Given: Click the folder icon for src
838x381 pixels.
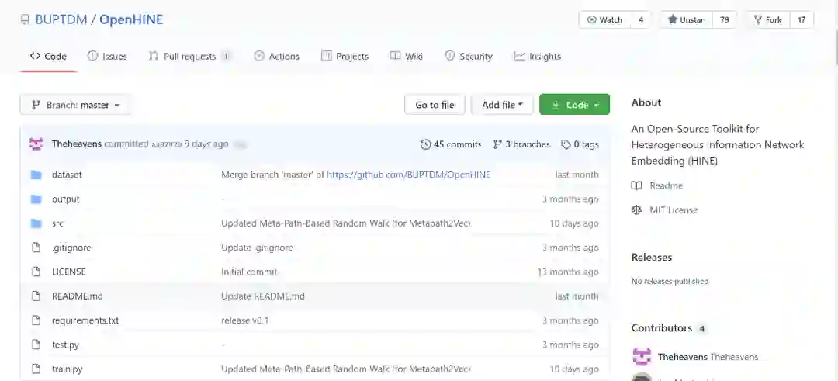Looking at the screenshot, I should 36,223.
